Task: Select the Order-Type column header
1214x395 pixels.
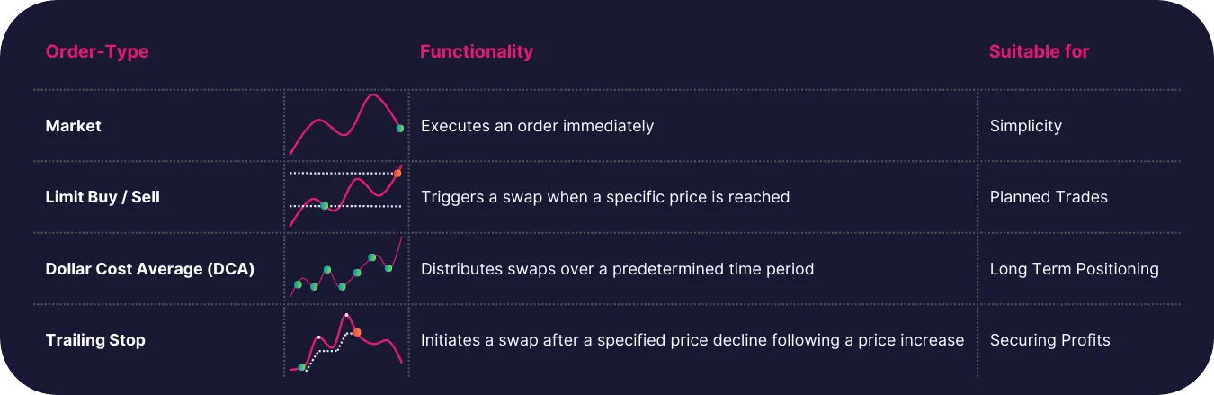Action: [97, 51]
